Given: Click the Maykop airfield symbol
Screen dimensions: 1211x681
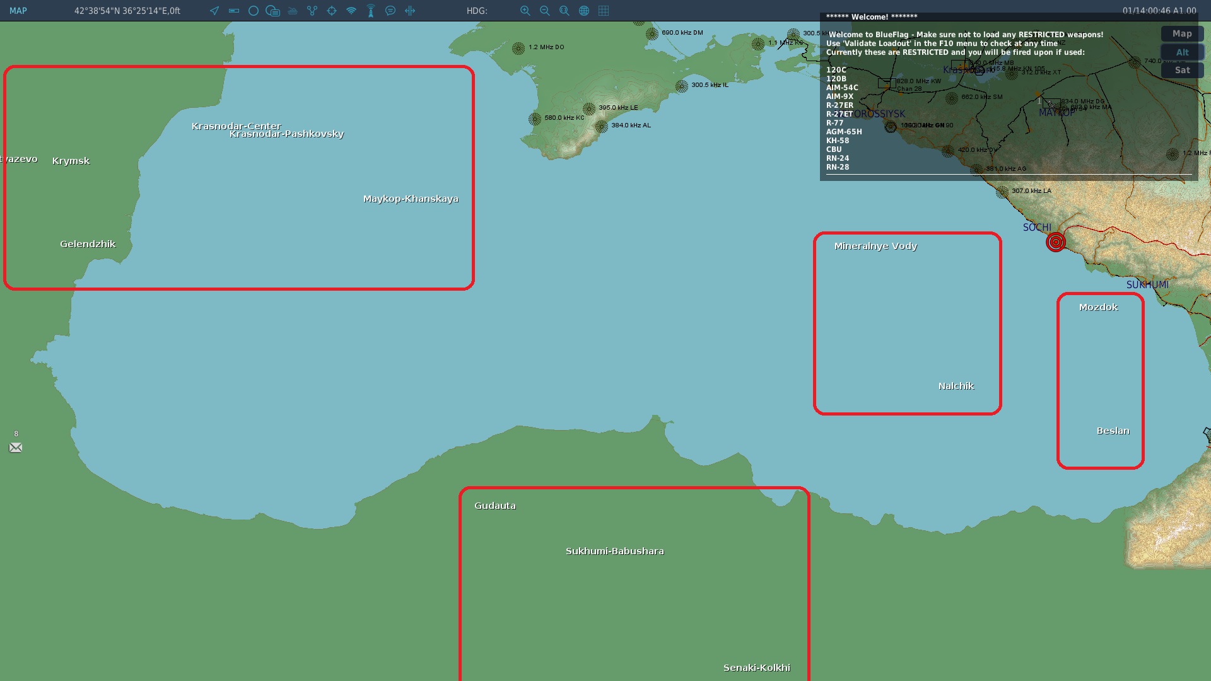Looking at the screenshot, I should pyautogui.click(x=1051, y=103).
